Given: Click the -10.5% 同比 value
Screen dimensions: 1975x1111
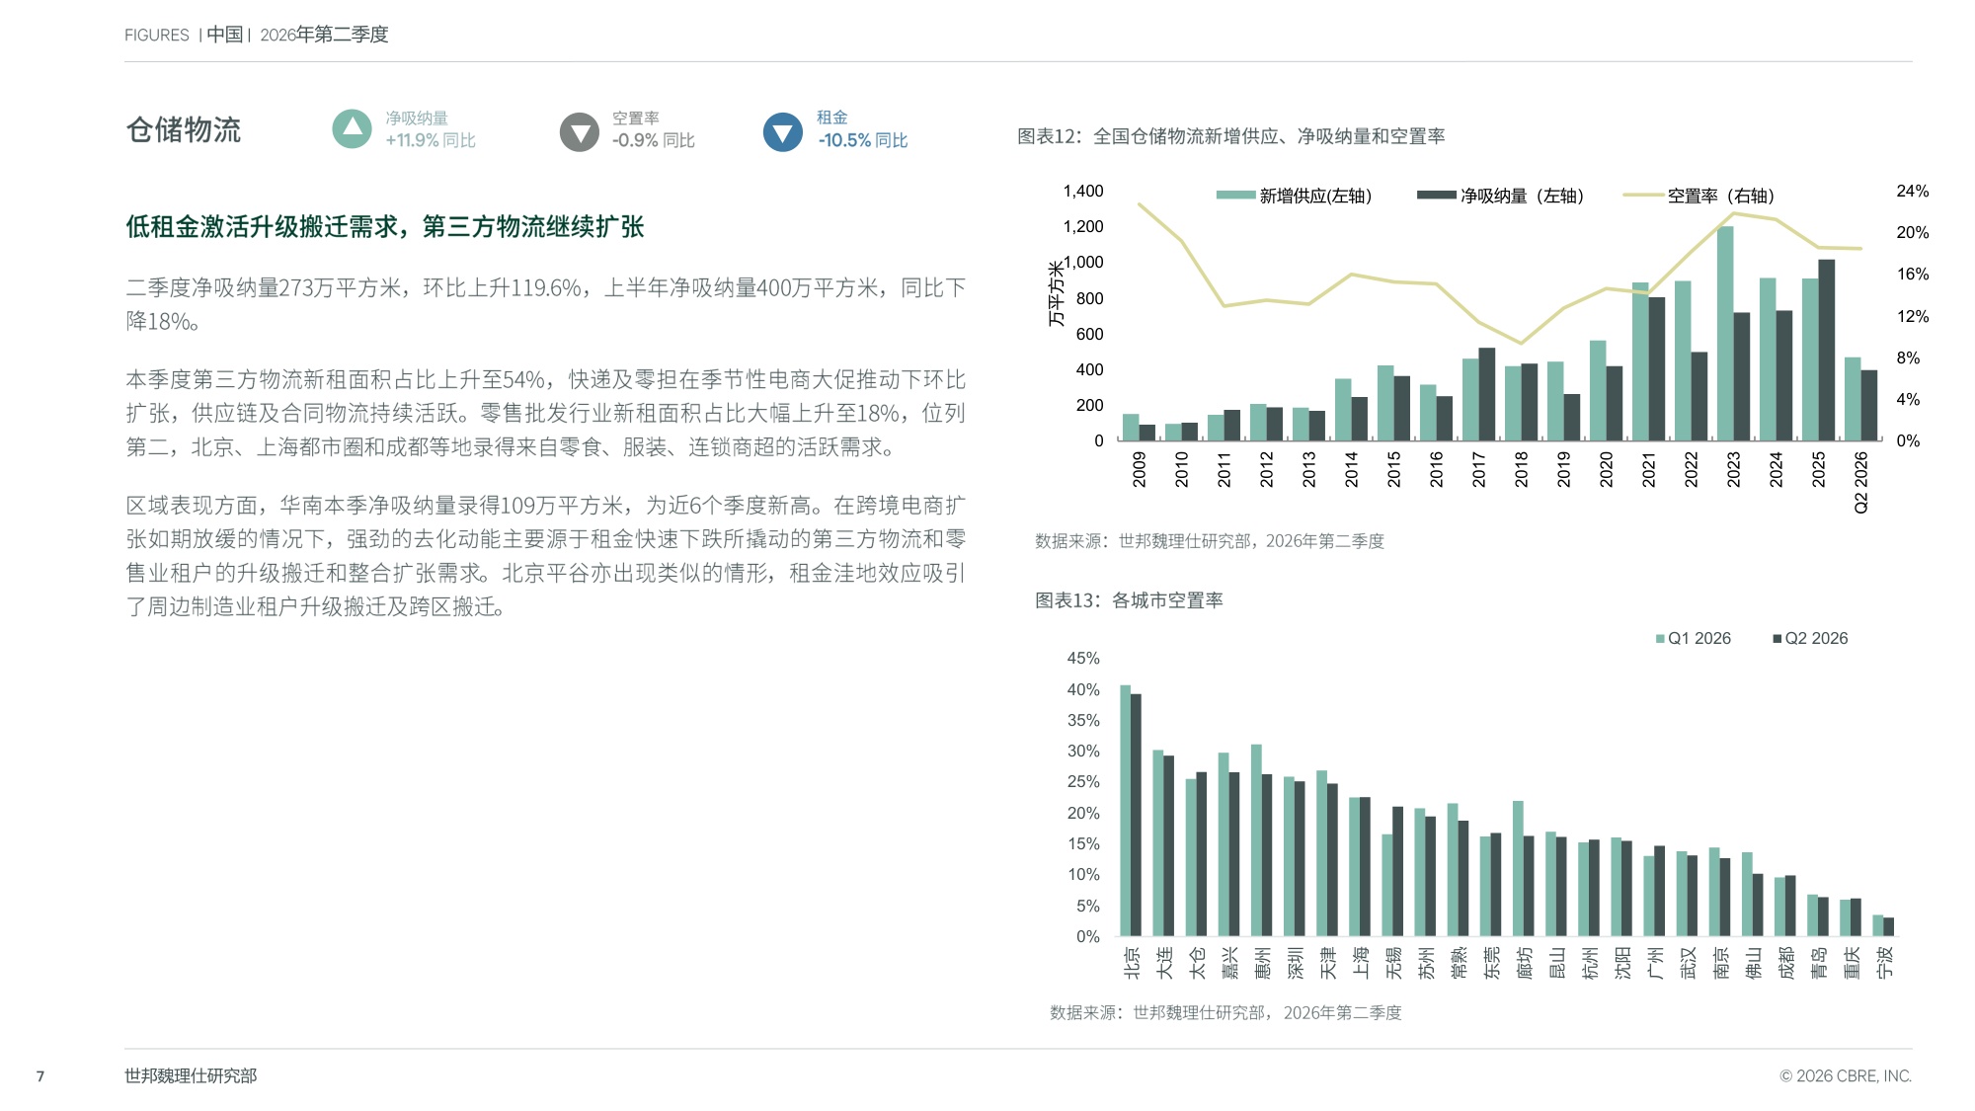Looking at the screenshot, I should (x=862, y=140).
